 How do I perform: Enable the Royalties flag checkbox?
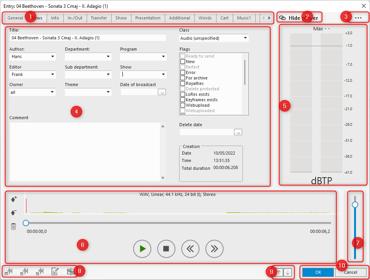click(x=183, y=83)
